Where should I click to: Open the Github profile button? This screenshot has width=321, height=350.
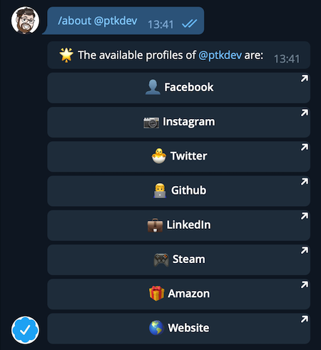(x=178, y=191)
